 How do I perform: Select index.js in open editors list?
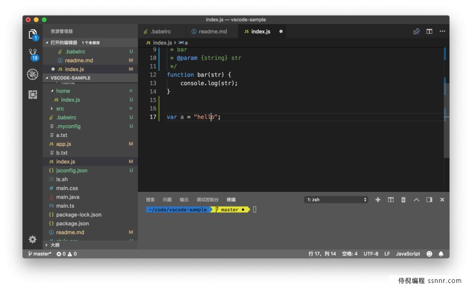tap(90, 69)
